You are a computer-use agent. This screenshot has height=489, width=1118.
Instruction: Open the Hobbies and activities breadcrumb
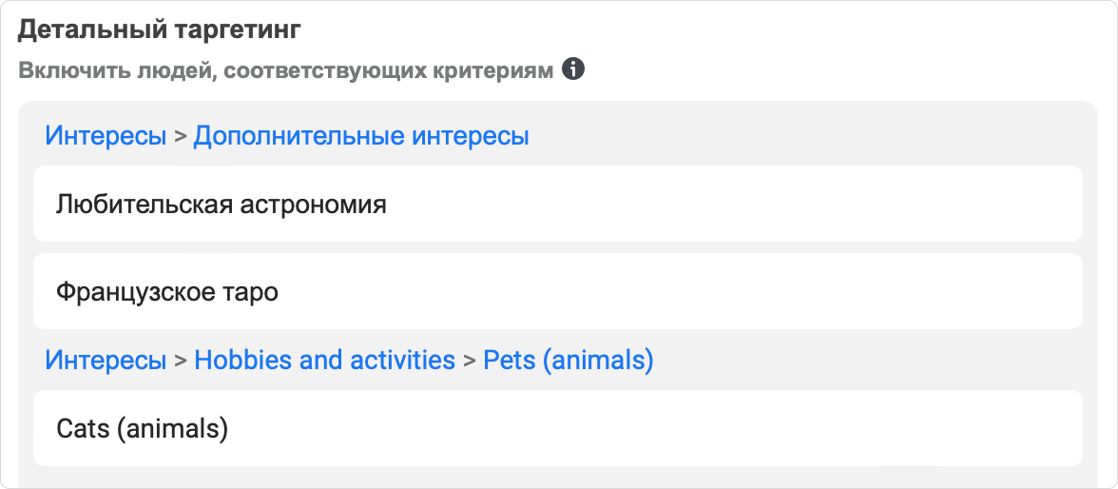pyautogui.click(x=324, y=361)
